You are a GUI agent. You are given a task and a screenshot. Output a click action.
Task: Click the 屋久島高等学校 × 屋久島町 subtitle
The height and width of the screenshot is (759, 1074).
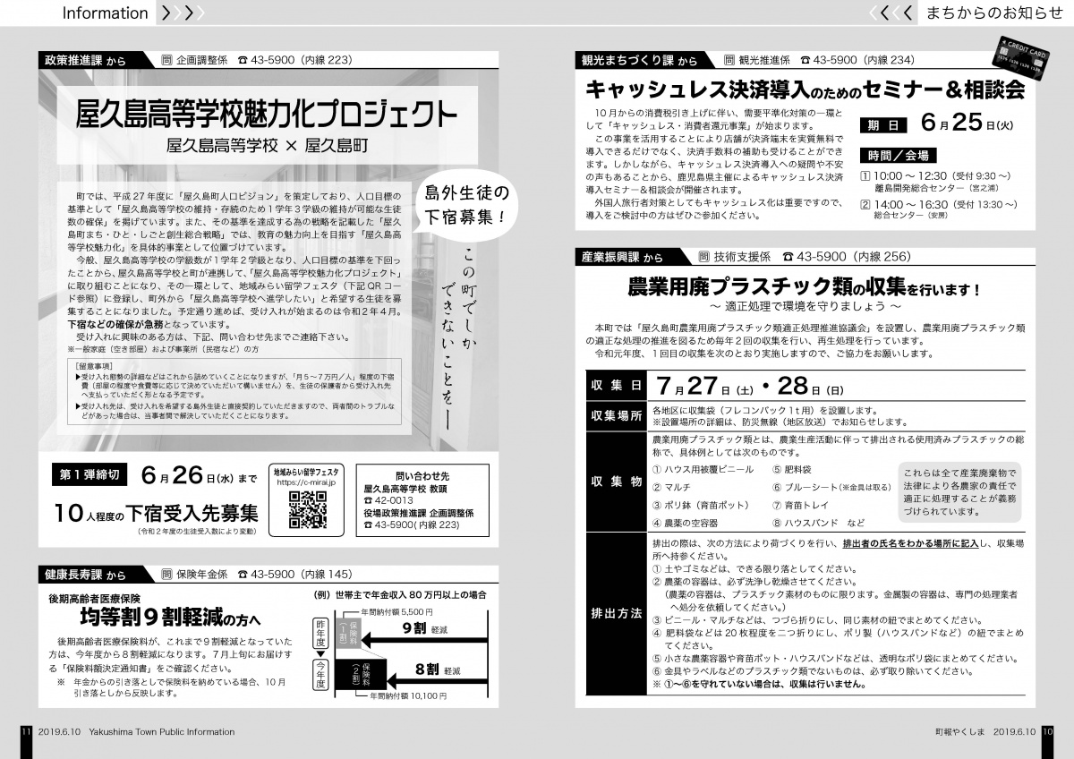click(x=268, y=145)
